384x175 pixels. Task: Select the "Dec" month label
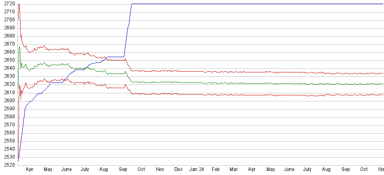[178, 170]
